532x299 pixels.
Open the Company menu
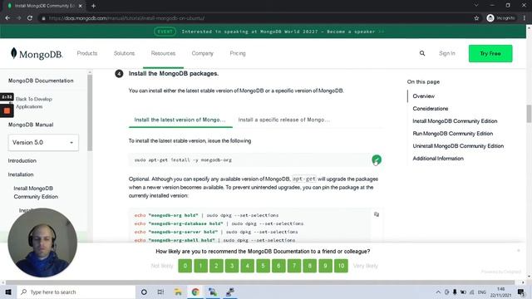[x=203, y=53]
